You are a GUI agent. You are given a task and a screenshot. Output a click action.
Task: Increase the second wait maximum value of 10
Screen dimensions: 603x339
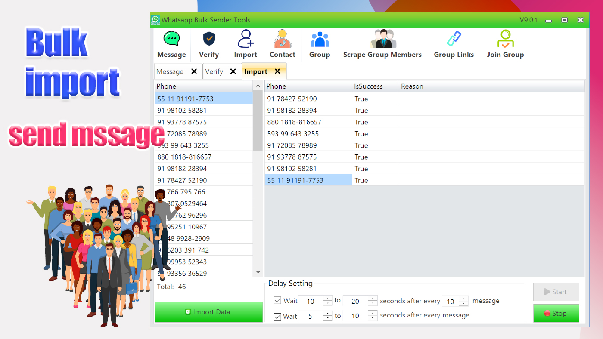[373, 313]
